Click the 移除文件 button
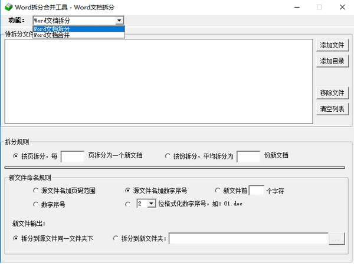The height and width of the screenshot is (273, 354). (332, 93)
